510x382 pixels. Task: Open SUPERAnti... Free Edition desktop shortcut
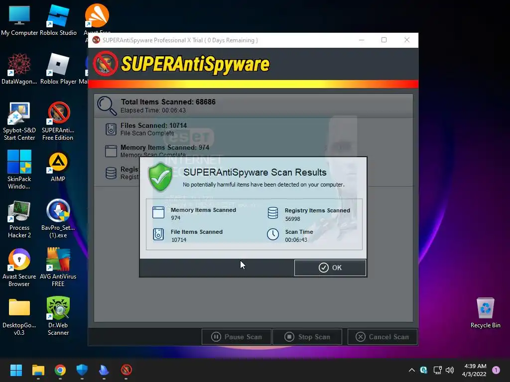pyautogui.click(x=58, y=121)
